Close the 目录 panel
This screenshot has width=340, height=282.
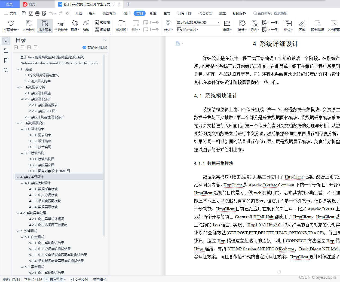click(105, 40)
